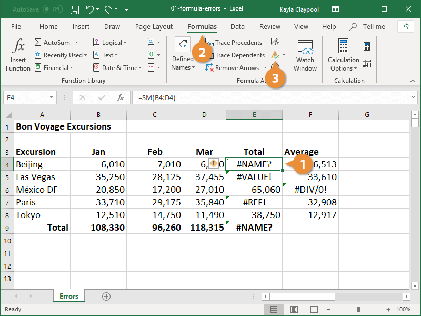Expand the formula bar
This screenshot has width=421, height=316.
(x=413, y=97)
